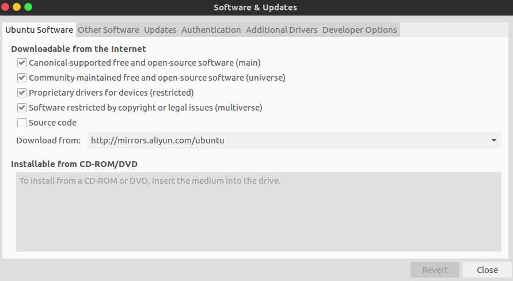The width and height of the screenshot is (513, 281).
Task: Click the Revert button
Action: point(435,270)
